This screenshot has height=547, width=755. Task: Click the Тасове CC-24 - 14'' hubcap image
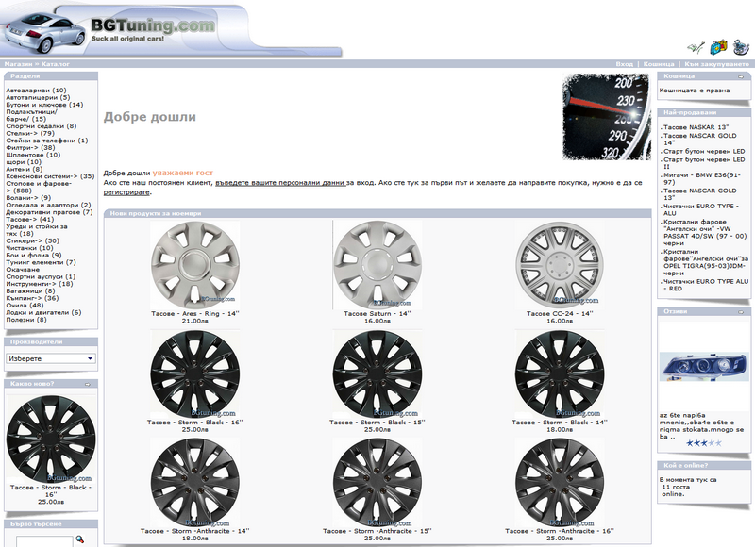tap(560, 265)
